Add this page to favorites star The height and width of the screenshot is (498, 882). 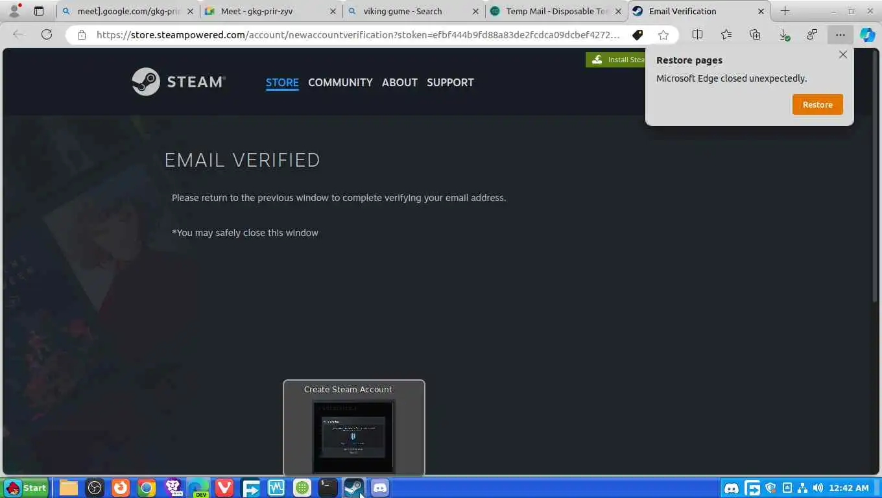point(663,35)
